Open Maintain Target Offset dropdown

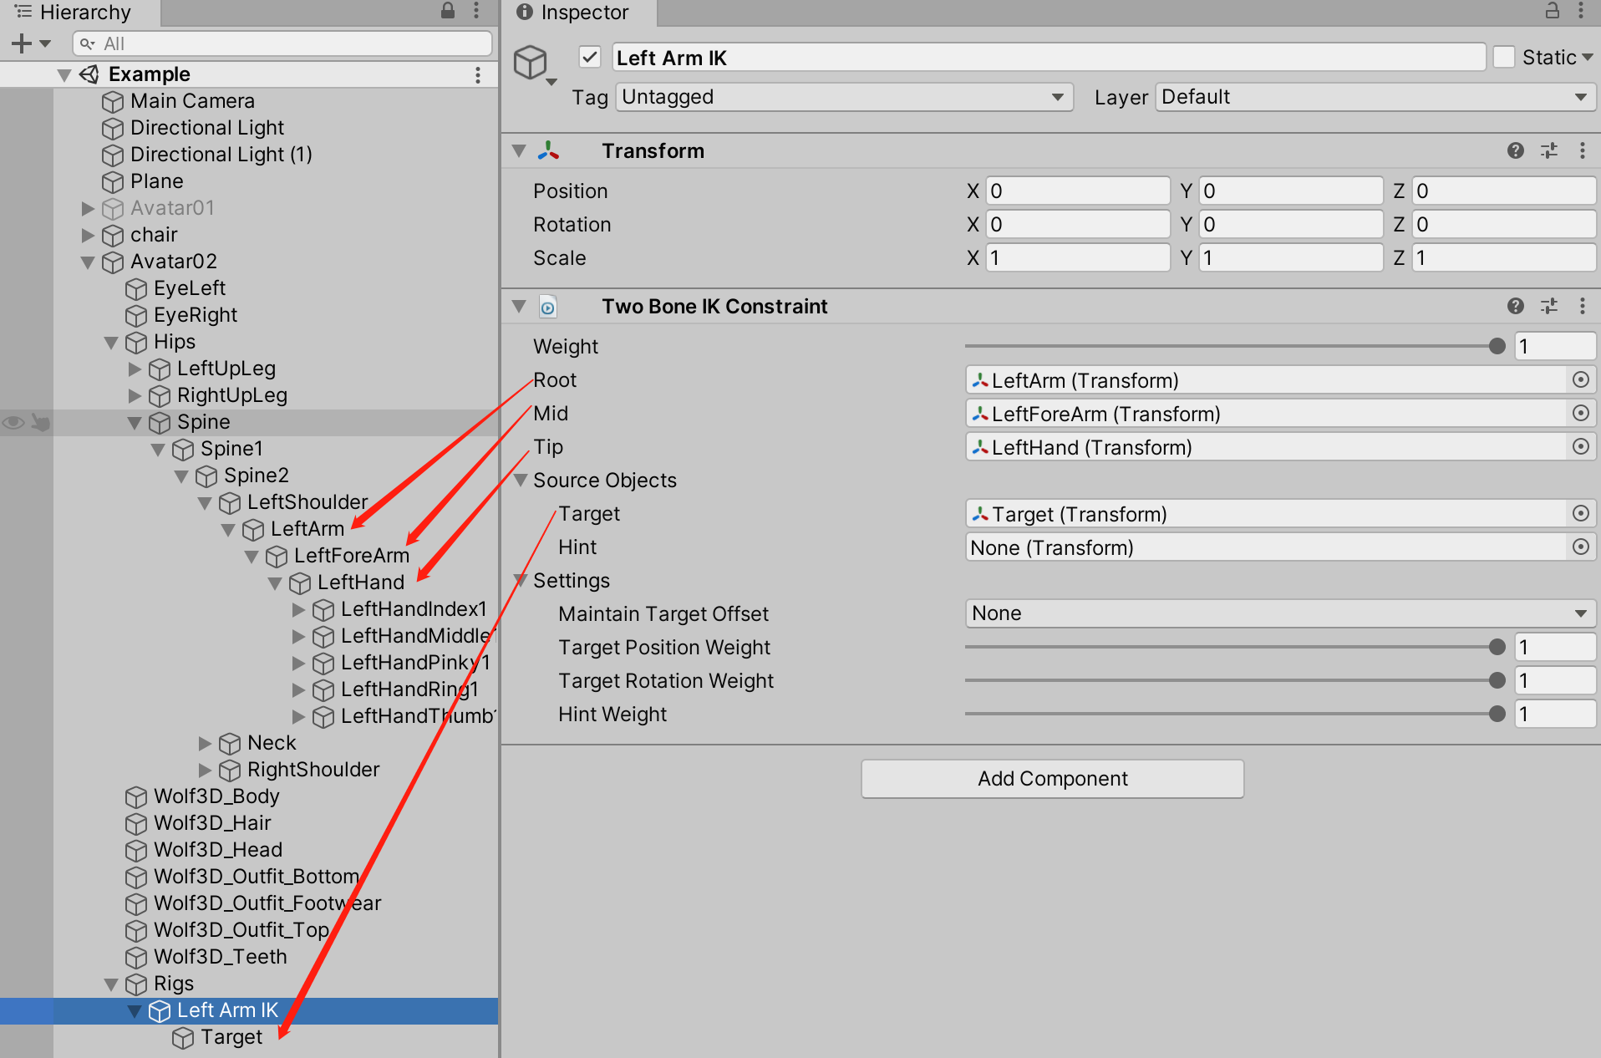coord(1280,613)
